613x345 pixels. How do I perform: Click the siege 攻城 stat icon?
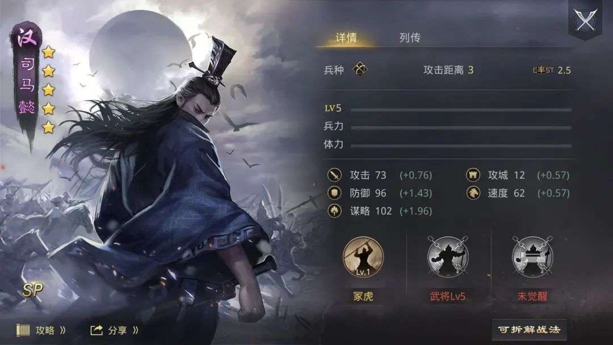(473, 175)
